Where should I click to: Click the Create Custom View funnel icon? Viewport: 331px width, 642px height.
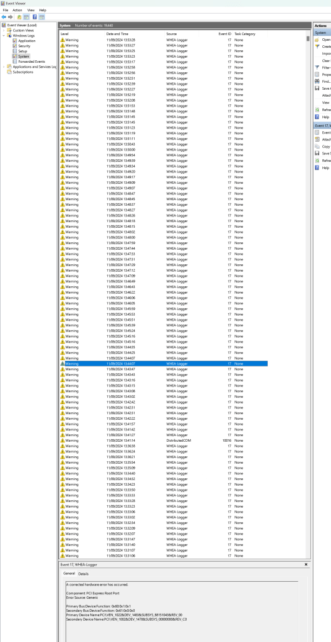(x=317, y=46)
